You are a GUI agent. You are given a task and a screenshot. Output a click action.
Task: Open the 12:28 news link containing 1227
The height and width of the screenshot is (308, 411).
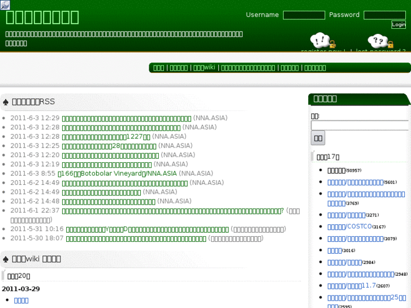[x=106, y=137]
